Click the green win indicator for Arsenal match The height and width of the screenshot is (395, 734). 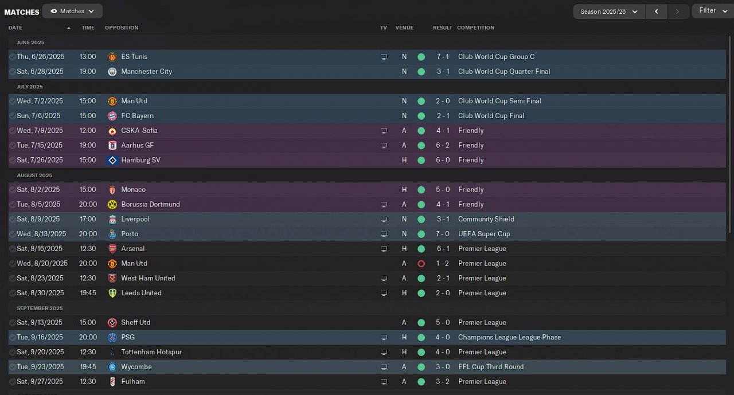(421, 249)
